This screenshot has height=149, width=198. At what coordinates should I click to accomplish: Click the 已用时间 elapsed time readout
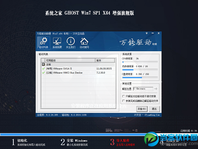click(188, 131)
